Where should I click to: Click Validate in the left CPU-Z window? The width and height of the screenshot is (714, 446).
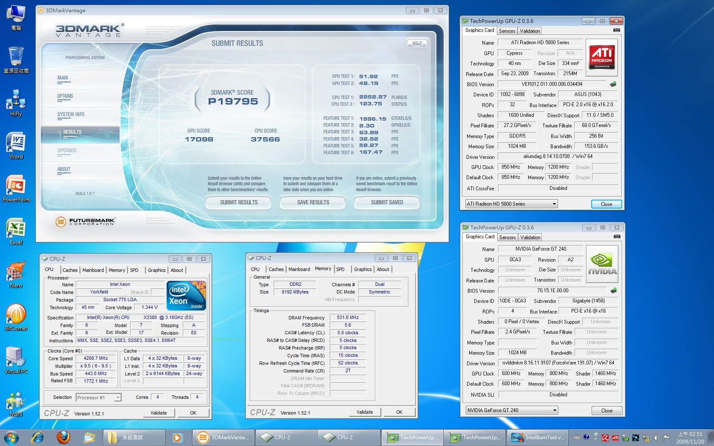(159, 413)
